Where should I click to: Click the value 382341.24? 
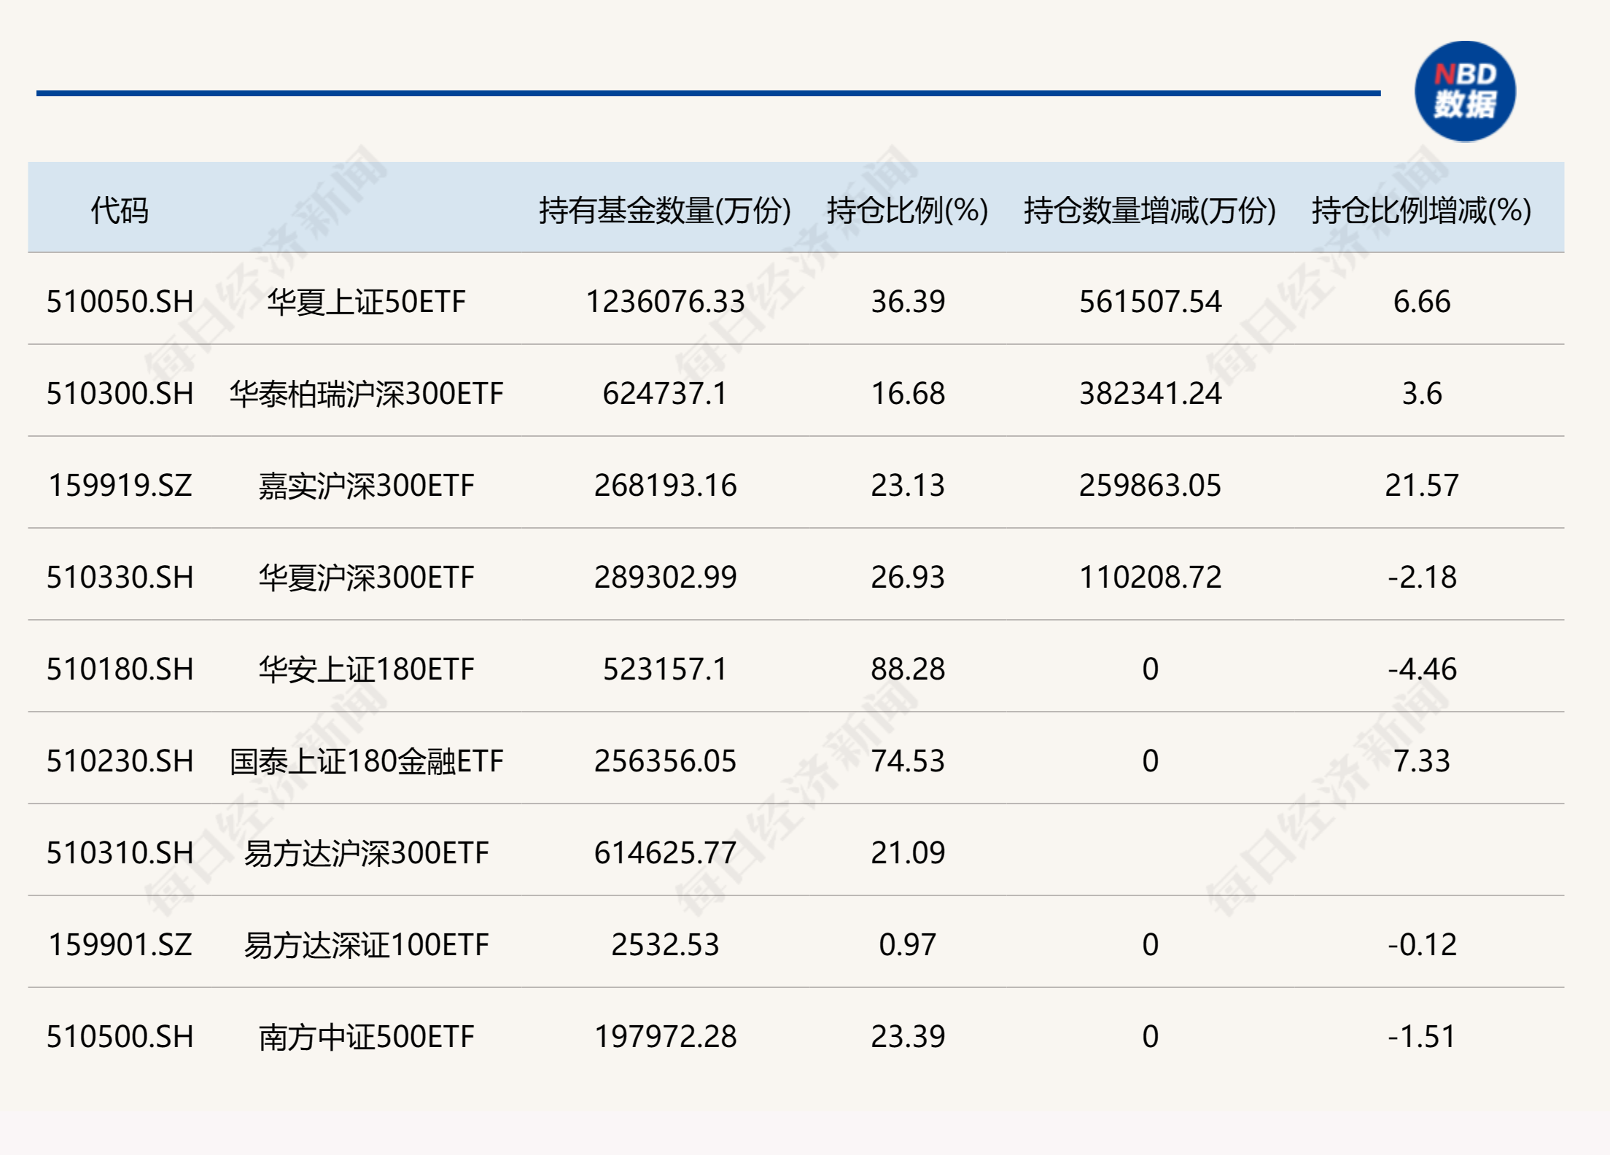click(1150, 393)
